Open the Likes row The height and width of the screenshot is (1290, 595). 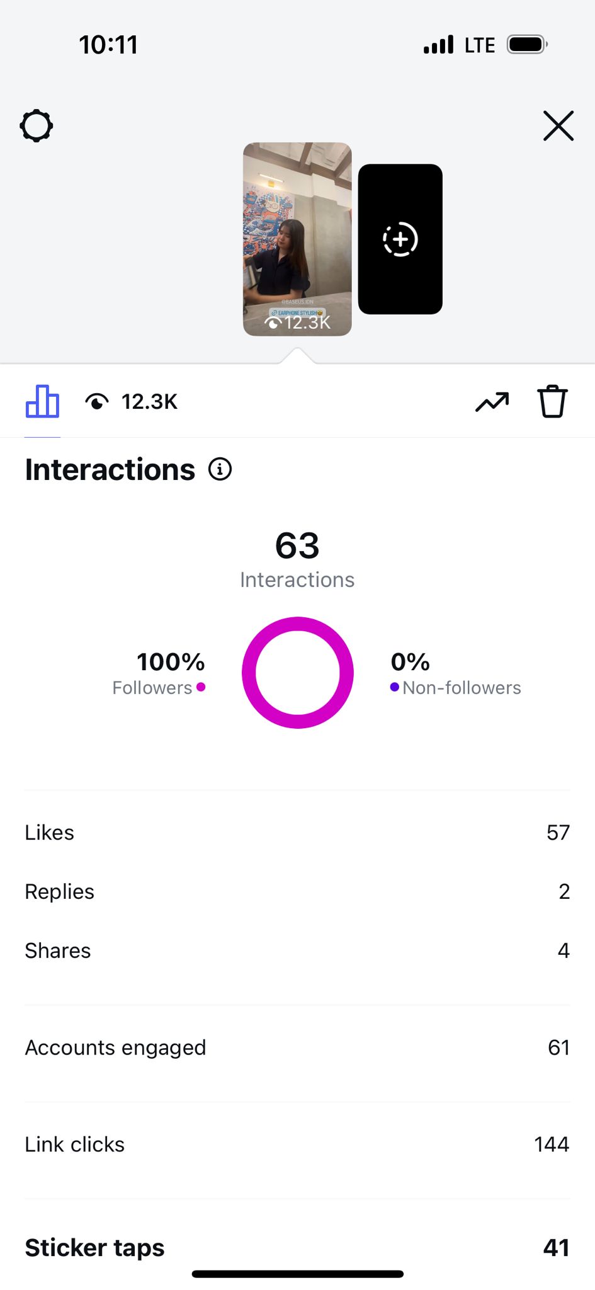click(x=297, y=833)
